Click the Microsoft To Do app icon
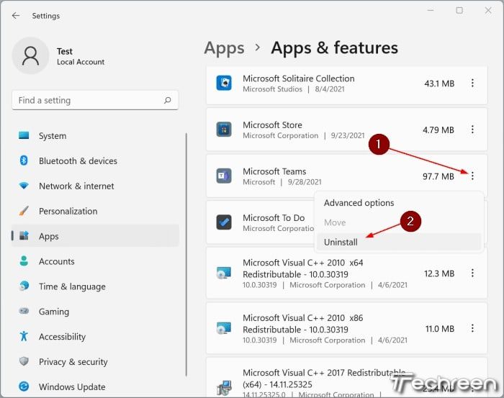Screen dimensions: 504x398 [224, 222]
